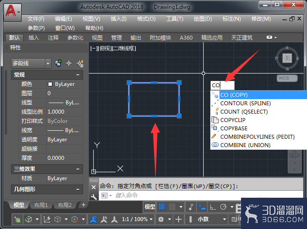307x229 pixels.
Task: Click the gizmo icon in status bar
Action: pyautogui.click(x=75, y=219)
